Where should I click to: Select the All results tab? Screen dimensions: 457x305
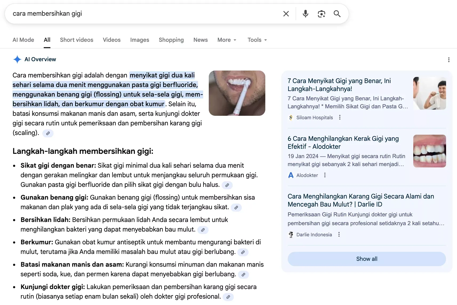point(47,40)
